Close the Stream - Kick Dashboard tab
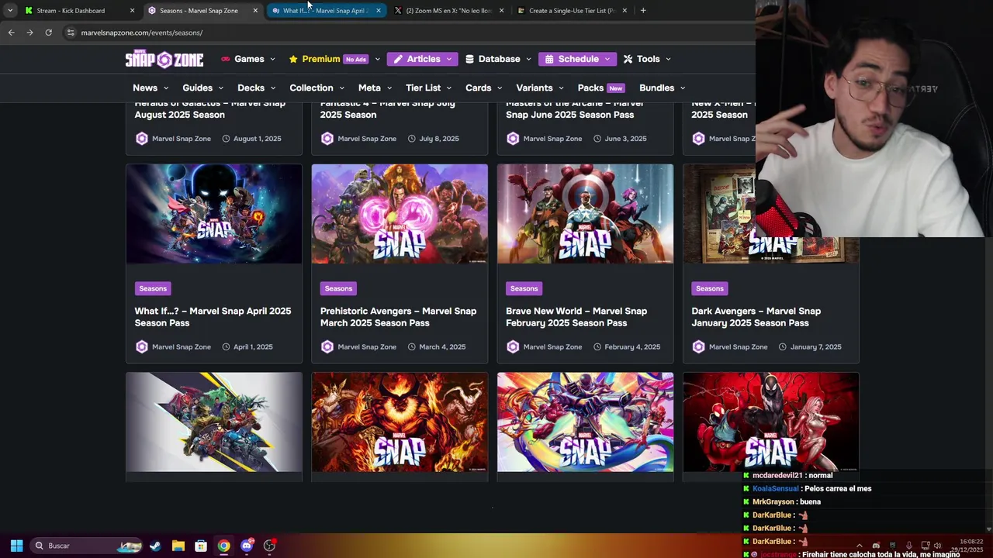 (132, 10)
